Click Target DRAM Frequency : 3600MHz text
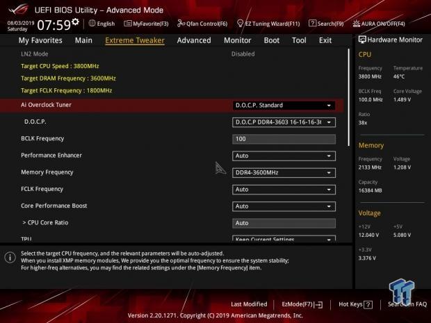 tap(68, 78)
